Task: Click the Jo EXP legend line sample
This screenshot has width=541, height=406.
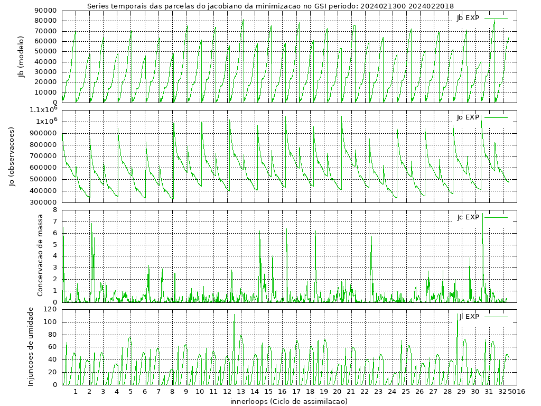Action: click(496, 117)
